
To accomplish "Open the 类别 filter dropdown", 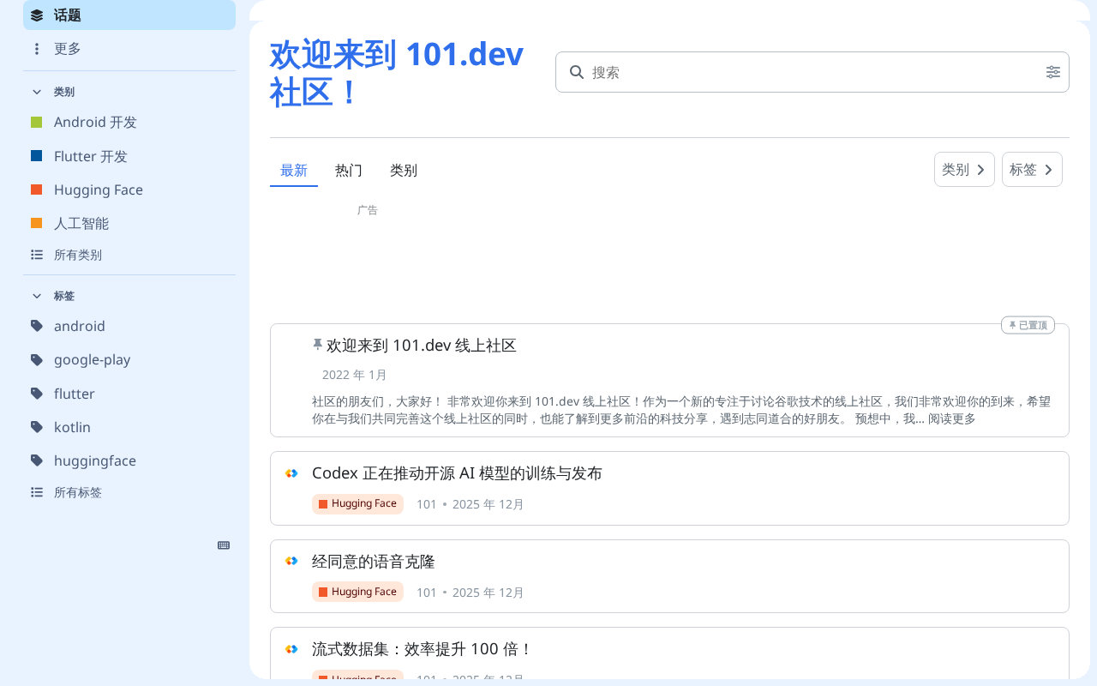I will [x=963, y=170].
